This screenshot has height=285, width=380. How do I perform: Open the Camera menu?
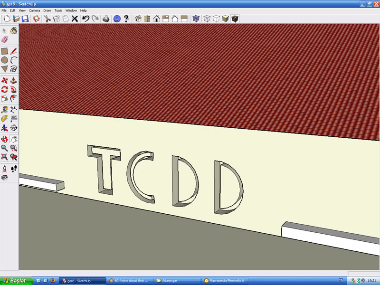click(x=34, y=10)
